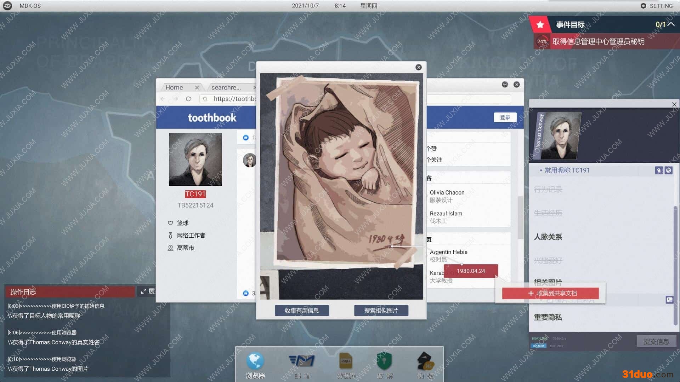Viewport: 680px width, 382px height.
Task: Click 收集到共享文档 button
Action: pos(550,293)
